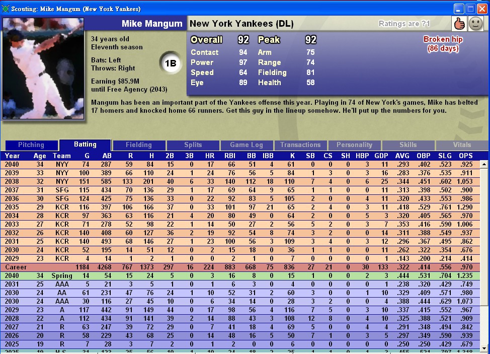Select the 2030 AA minor league row
This screenshot has height=354, width=490.
pos(240,293)
